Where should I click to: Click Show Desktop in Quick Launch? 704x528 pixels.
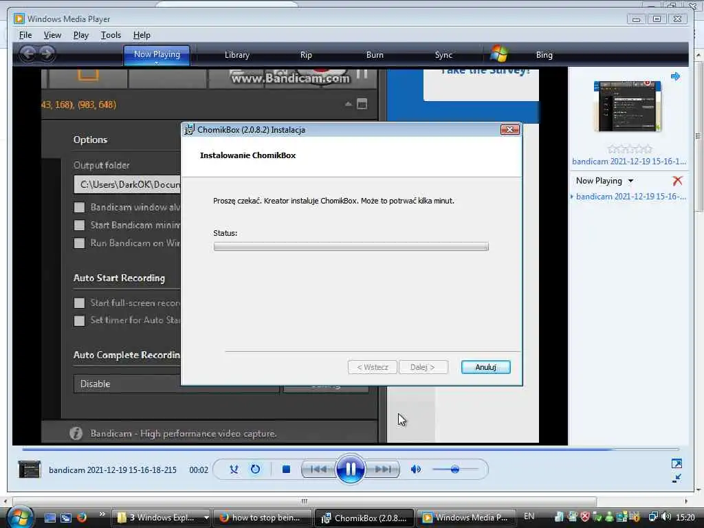pos(50,518)
